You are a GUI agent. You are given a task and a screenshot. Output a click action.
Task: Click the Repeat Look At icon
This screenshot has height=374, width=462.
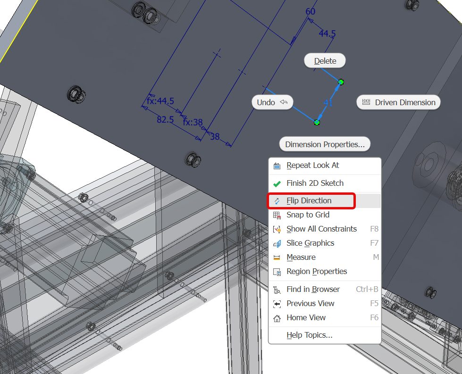(277, 166)
